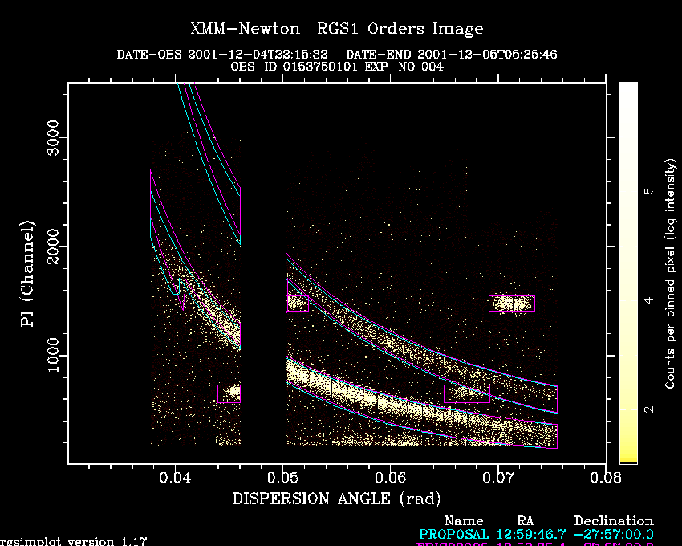This screenshot has height=546, width=682.
Task: Click the magenta calibration box at 0.051 rad
Action: pos(298,304)
